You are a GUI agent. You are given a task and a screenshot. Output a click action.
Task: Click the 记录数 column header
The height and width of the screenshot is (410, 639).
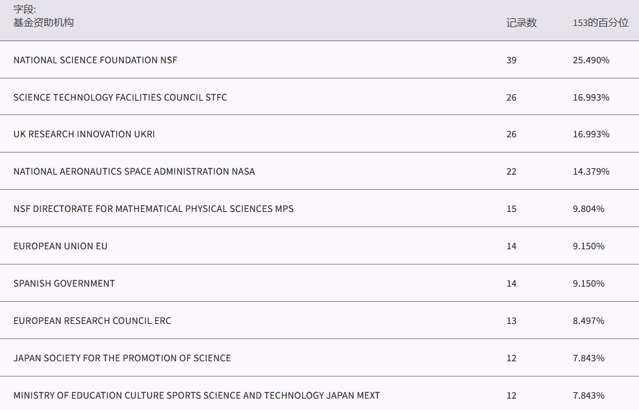pos(521,23)
